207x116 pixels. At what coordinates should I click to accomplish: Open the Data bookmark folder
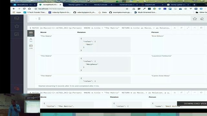(103, 12)
